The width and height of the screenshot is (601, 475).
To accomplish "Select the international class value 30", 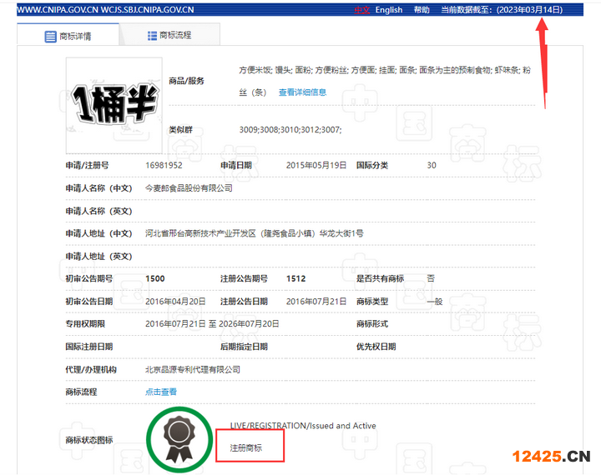I will pyautogui.click(x=432, y=165).
